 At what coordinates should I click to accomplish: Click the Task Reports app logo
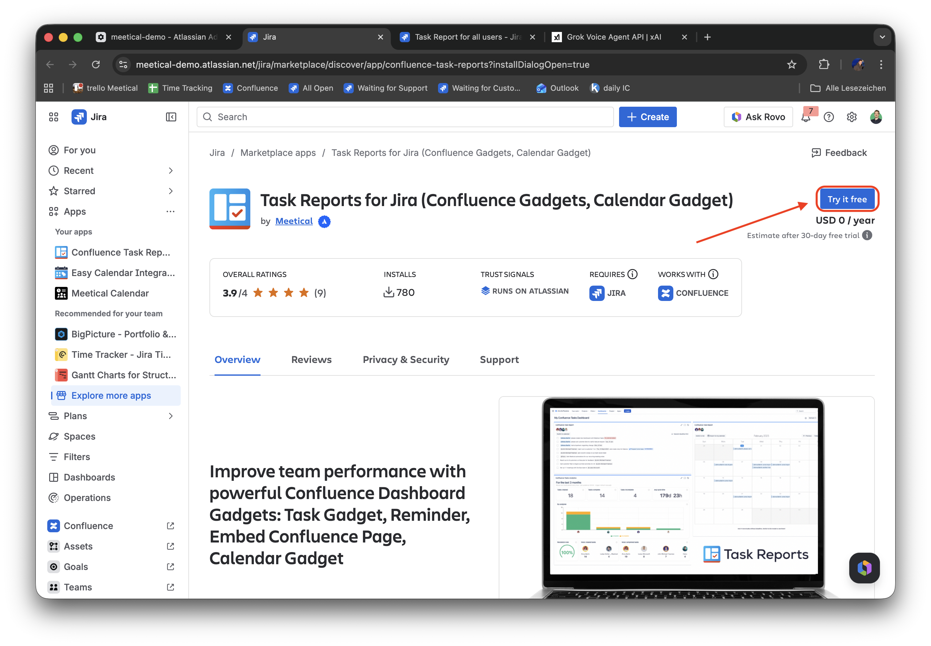point(230,208)
